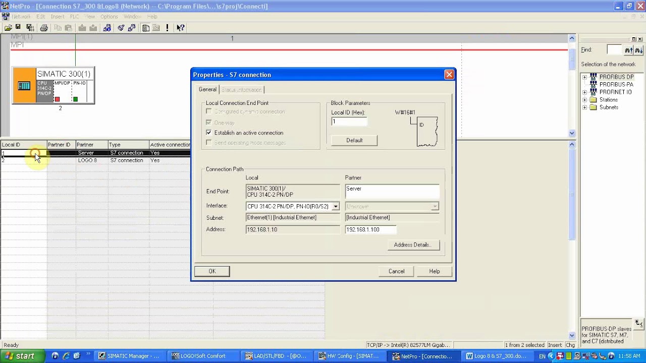Click the Address Details button
The image size is (646, 363).
coord(413,245)
